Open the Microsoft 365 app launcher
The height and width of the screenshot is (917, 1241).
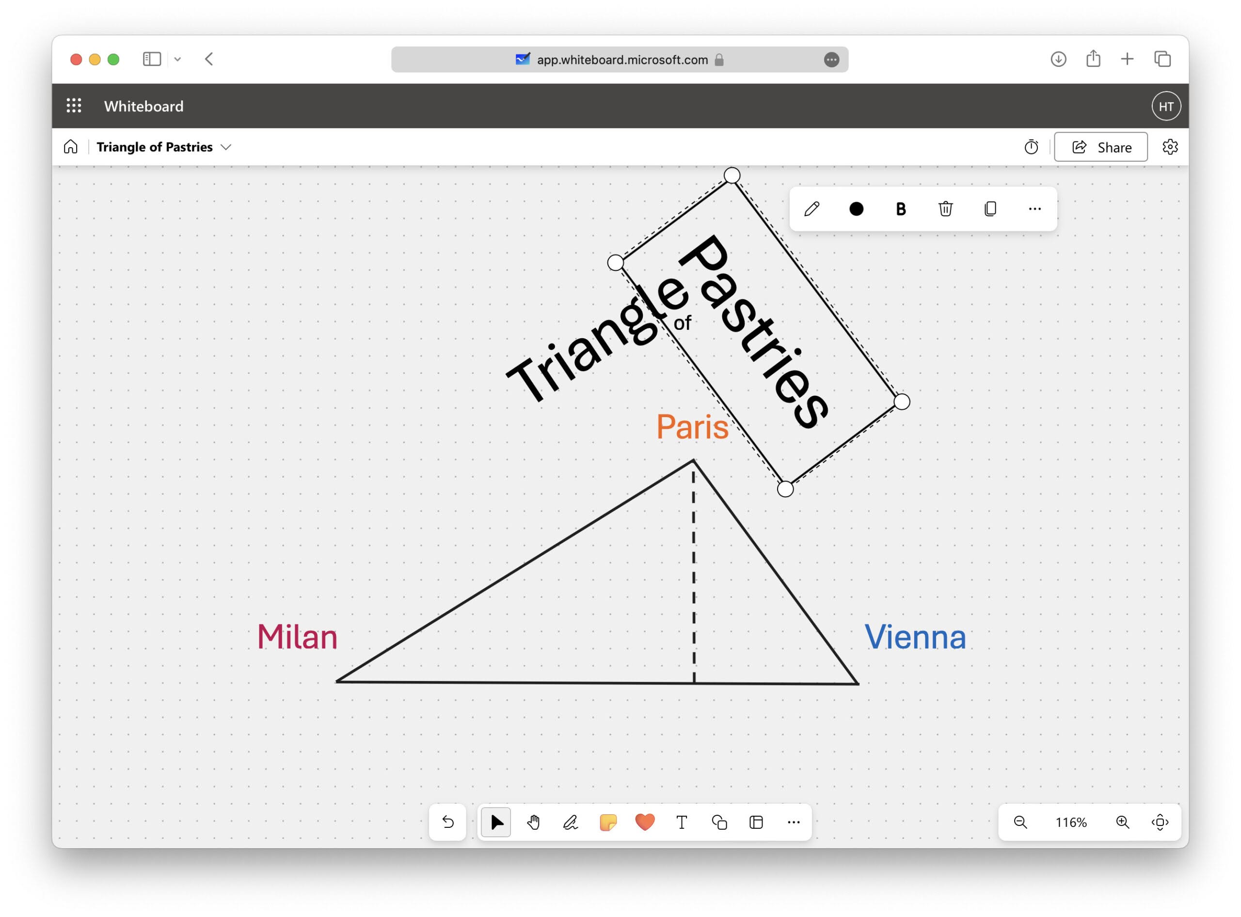[x=74, y=106]
